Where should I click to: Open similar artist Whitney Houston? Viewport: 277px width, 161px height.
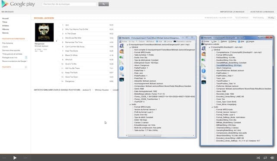[x=102, y=90]
